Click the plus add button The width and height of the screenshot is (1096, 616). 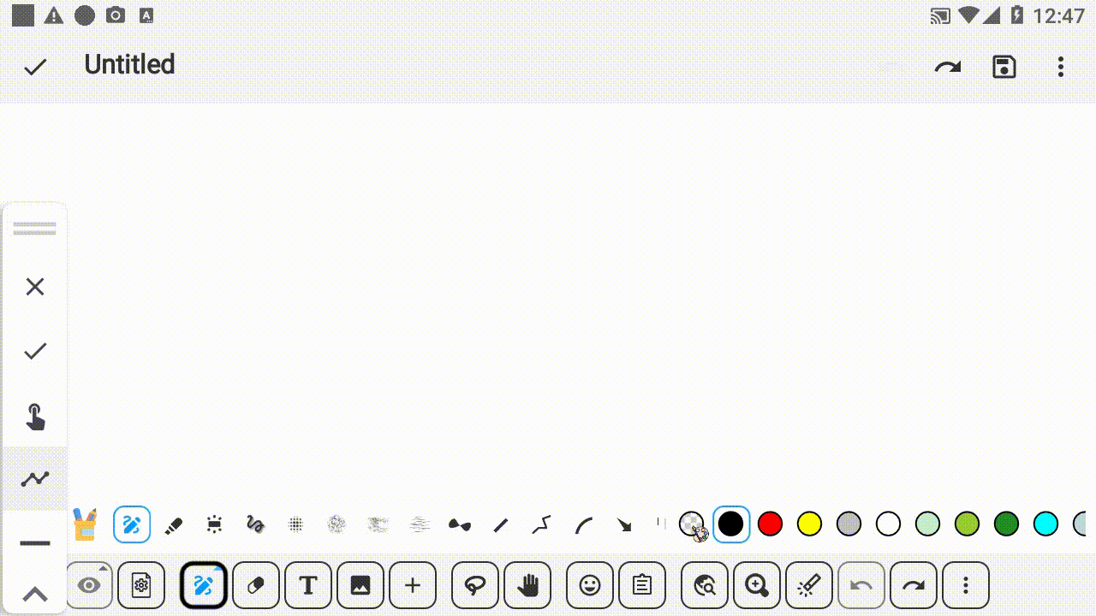pos(413,585)
